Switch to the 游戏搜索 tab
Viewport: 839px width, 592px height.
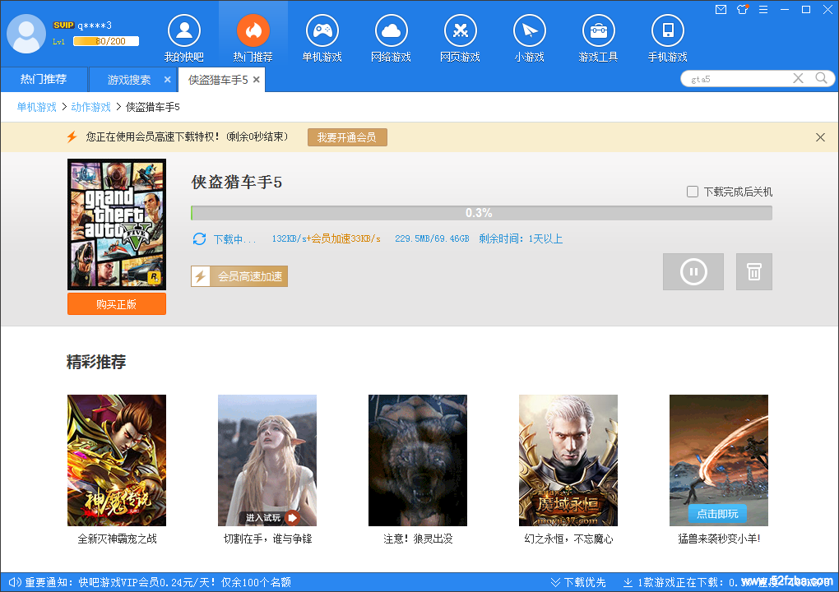[129, 81]
